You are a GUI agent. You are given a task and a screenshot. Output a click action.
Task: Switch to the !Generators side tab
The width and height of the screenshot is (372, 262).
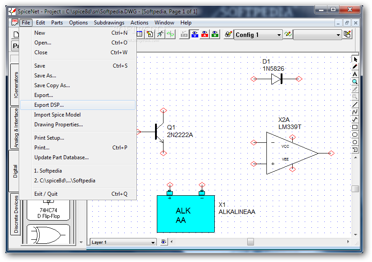tap(15, 85)
